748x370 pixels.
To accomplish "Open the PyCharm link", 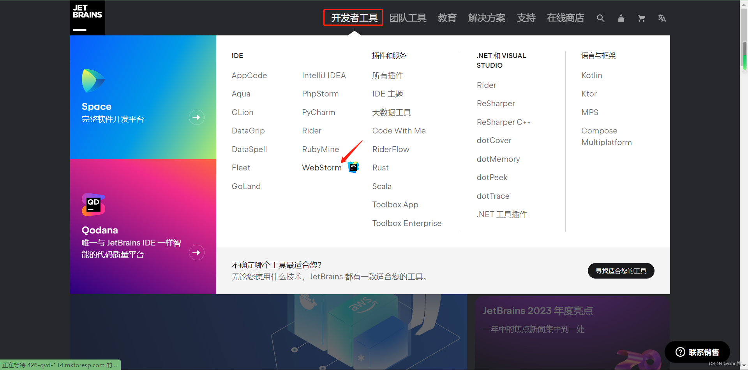I will click(318, 112).
